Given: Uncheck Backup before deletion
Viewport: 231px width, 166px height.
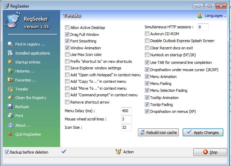Looking at the screenshot, I should tap(7, 152).
